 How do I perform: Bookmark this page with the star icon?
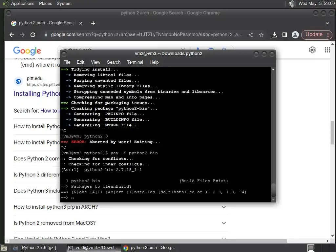click(261, 35)
